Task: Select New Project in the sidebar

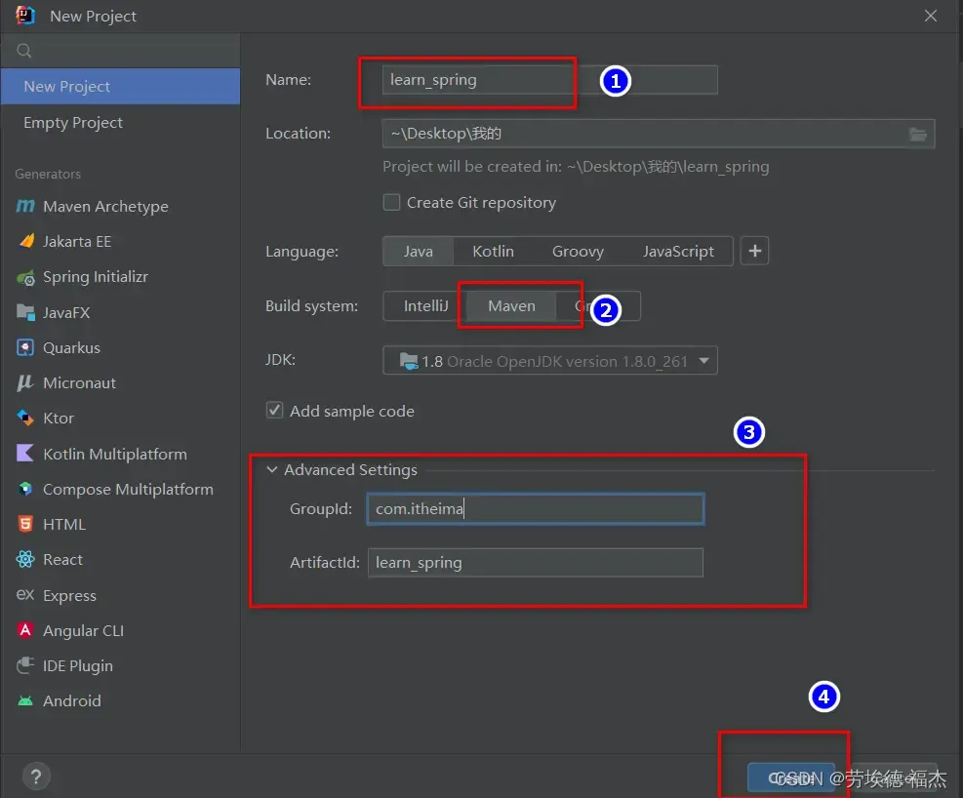Action: pos(67,87)
